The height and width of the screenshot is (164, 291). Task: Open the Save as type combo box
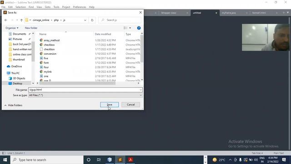click(x=85, y=95)
